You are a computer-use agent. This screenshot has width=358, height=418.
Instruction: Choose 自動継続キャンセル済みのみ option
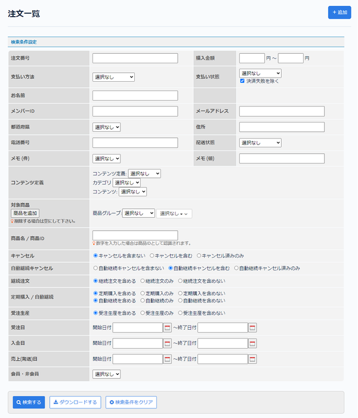tap(236, 268)
